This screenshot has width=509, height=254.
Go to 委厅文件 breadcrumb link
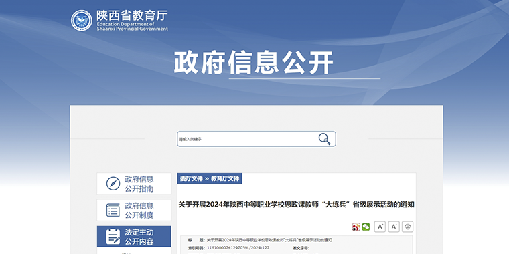191,179
